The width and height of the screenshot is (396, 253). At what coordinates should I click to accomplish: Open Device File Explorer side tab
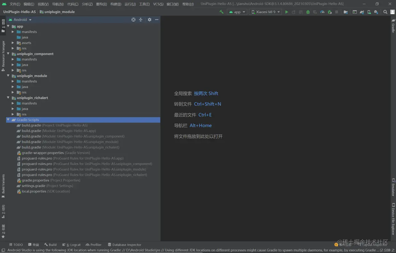tap(393, 219)
